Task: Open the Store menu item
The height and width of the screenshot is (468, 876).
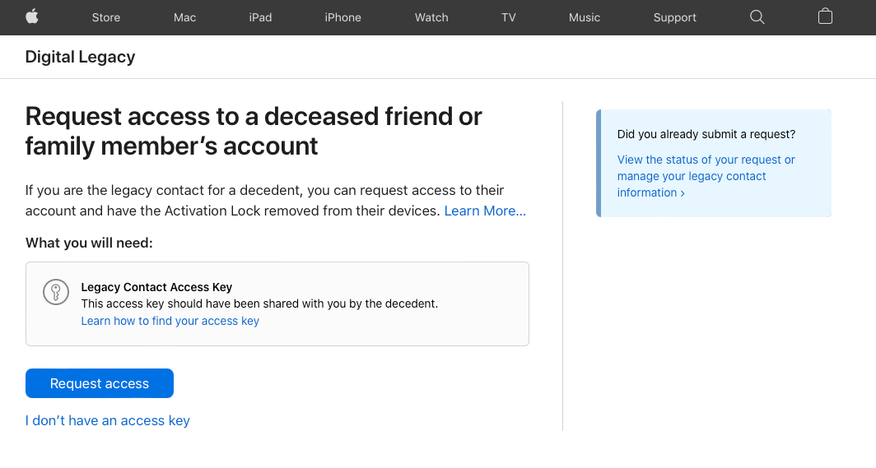Action: pos(105,17)
